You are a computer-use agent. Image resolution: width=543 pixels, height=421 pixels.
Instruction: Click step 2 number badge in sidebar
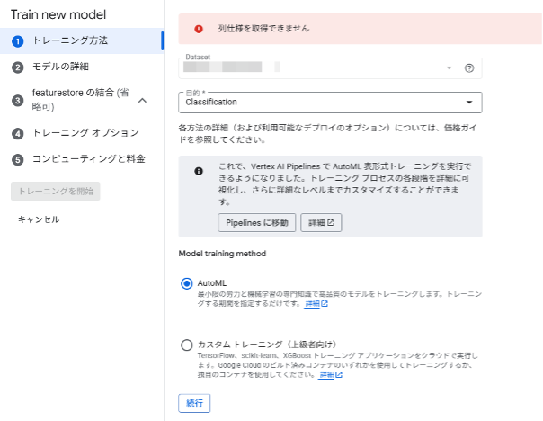(18, 67)
